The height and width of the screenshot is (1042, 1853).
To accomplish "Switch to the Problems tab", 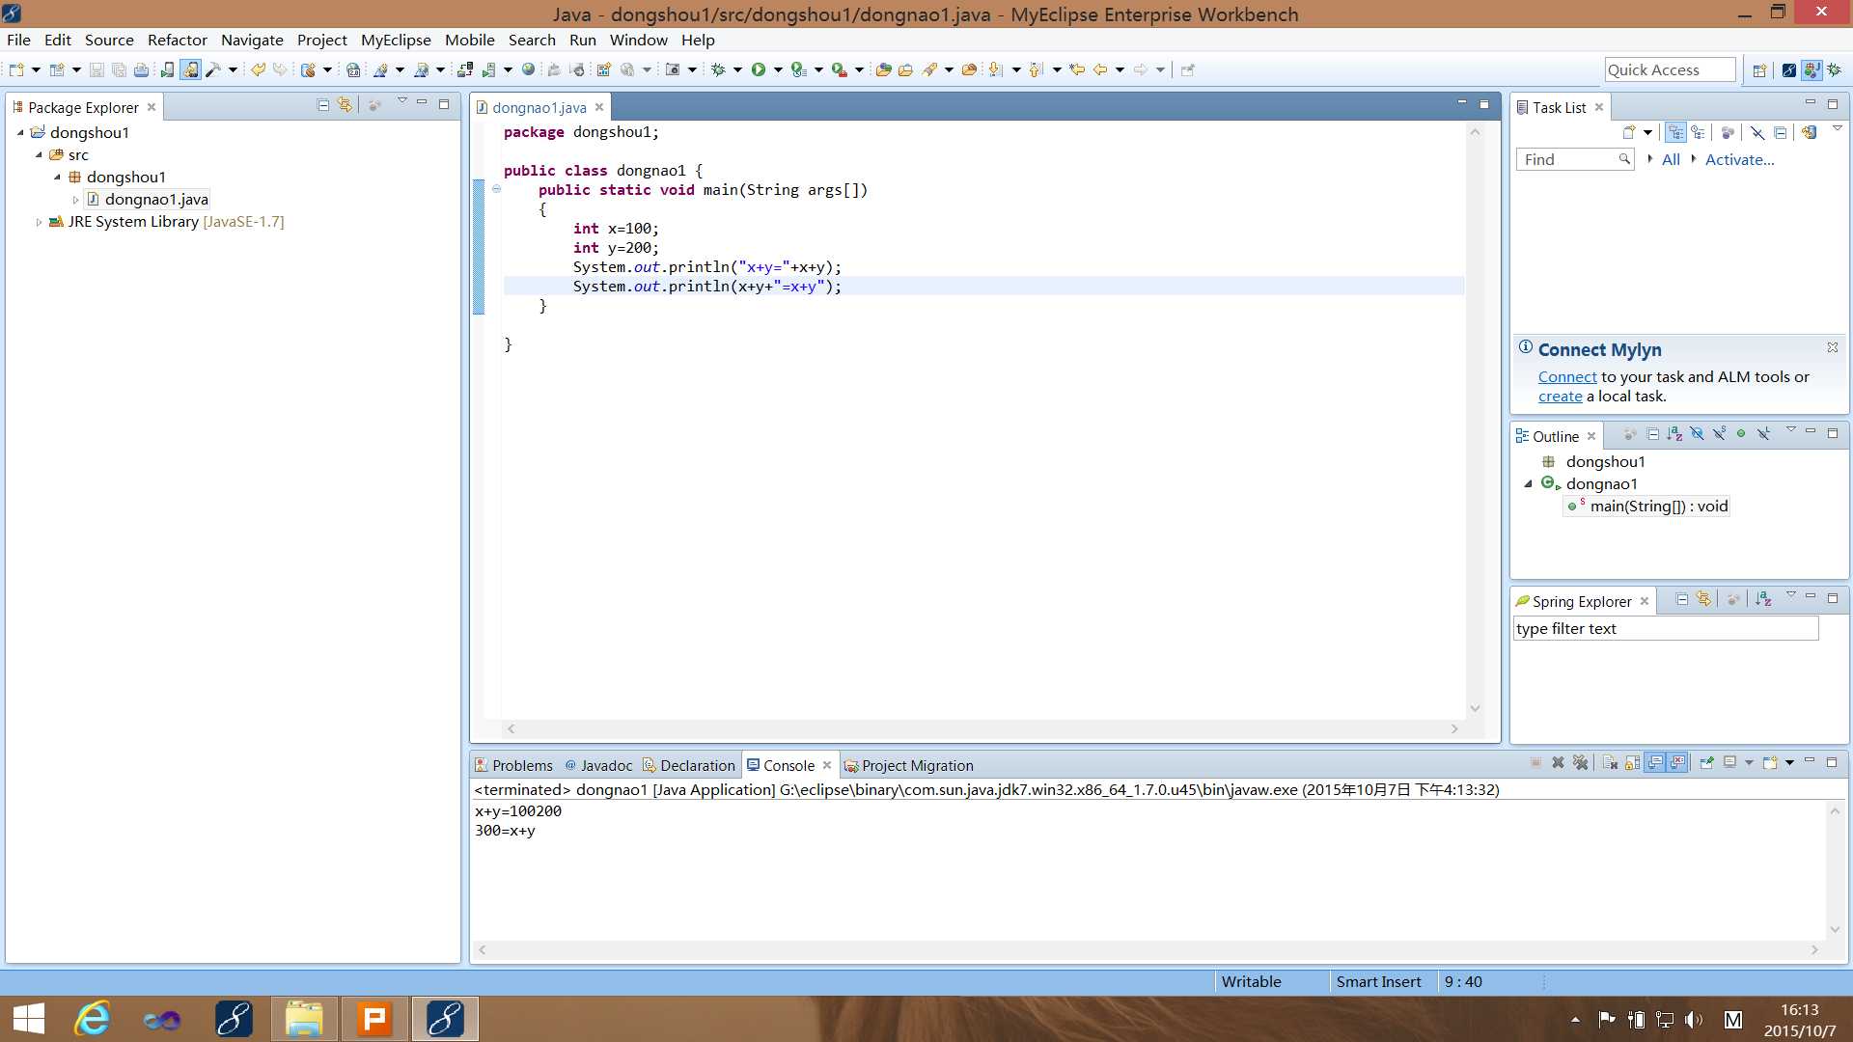I will pyautogui.click(x=519, y=765).
